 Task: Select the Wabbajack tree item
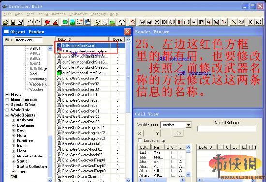coord(38,84)
